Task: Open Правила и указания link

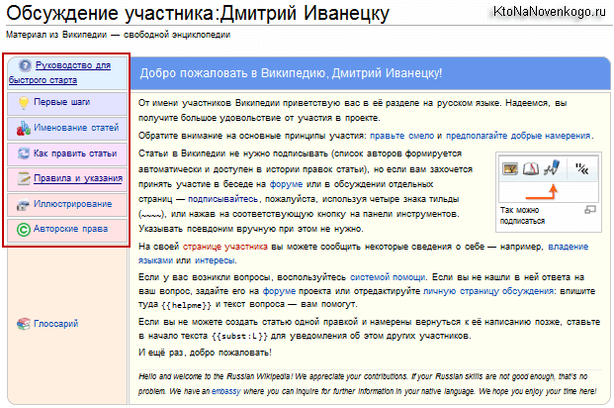Action: 78,178
